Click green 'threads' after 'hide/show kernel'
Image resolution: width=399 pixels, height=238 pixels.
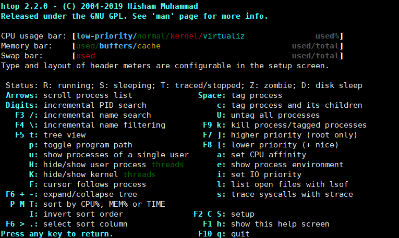pyautogui.click(x=139, y=175)
